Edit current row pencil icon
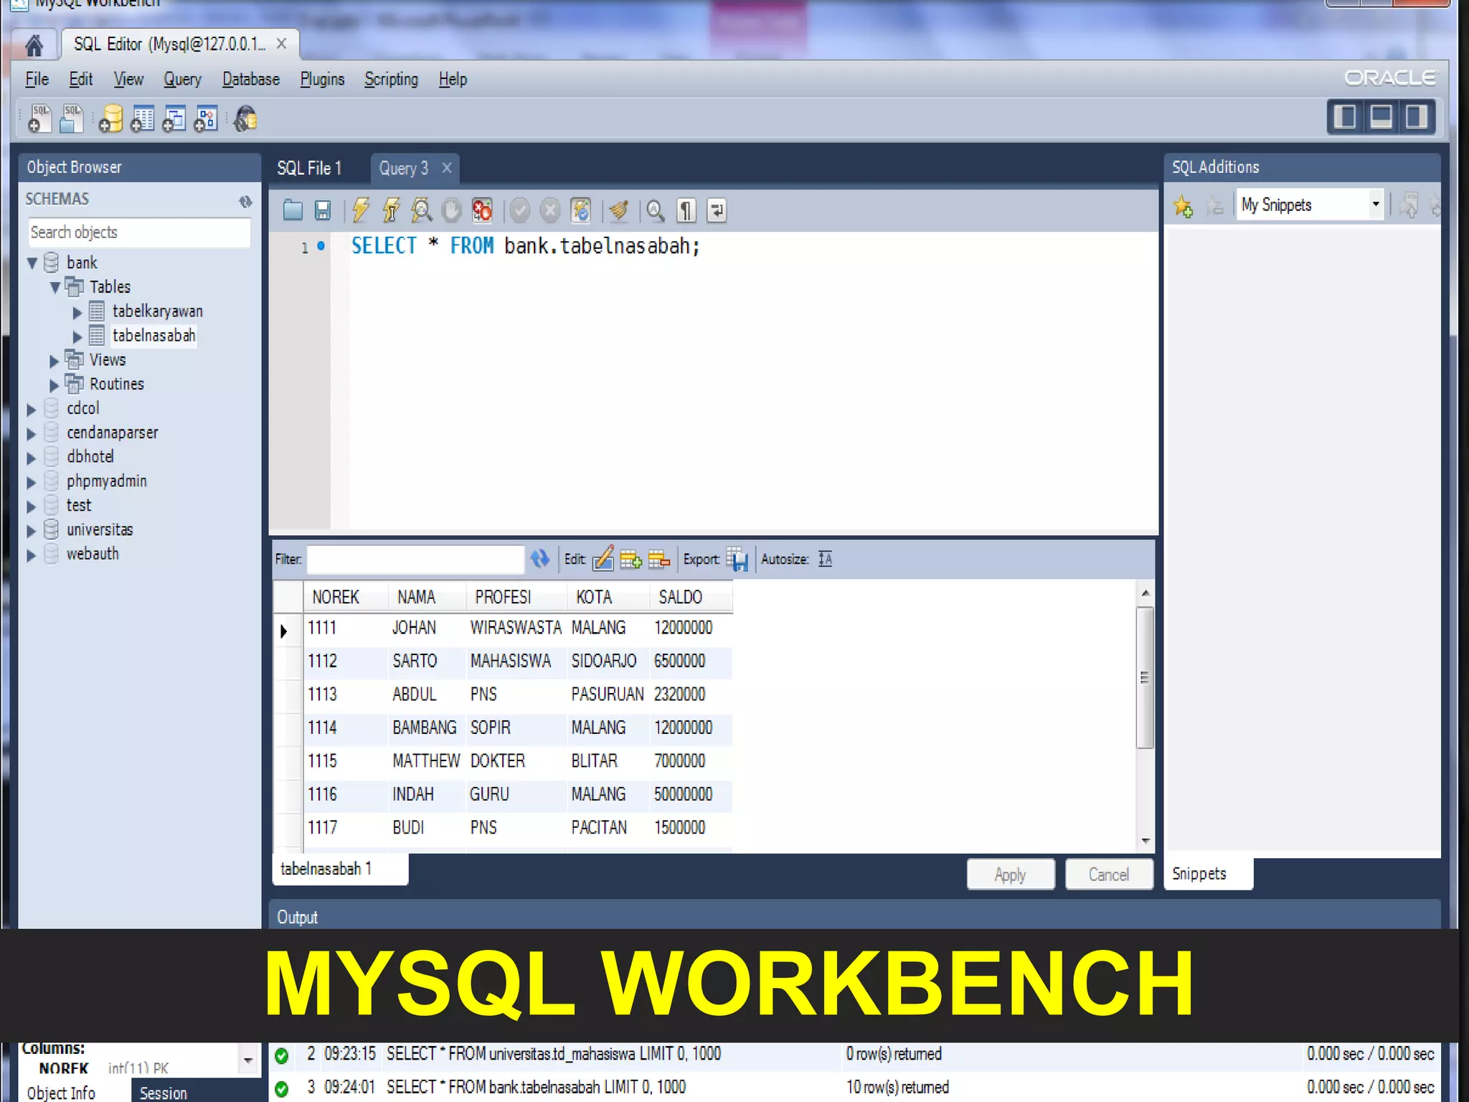The width and height of the screenshot is (1469, 1102). [x=603, y=558]
